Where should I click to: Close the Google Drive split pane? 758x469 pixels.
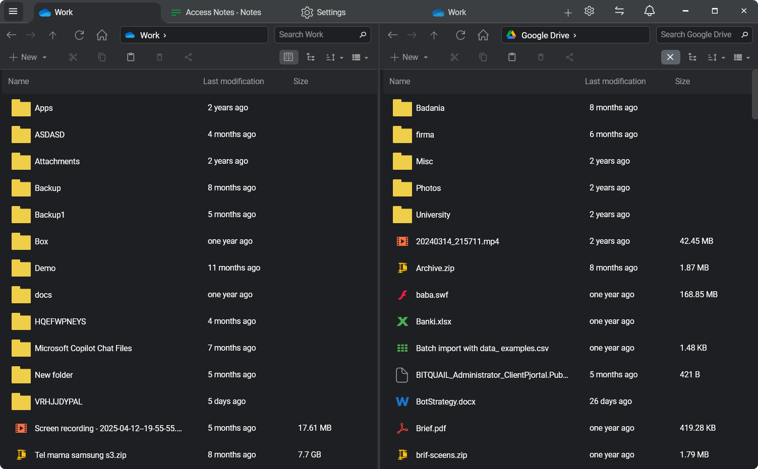[x=670, y=57]
